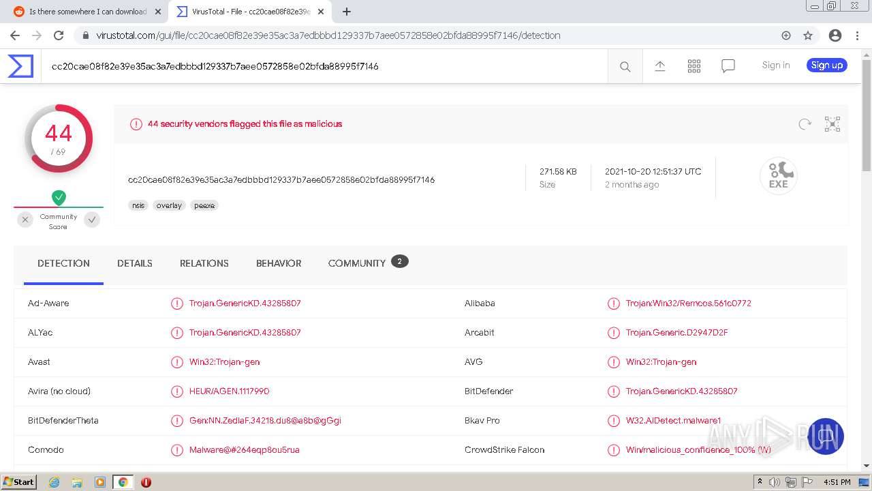Reload the page
This screenshot has height=491, width=872.
(x=59, y=35)
